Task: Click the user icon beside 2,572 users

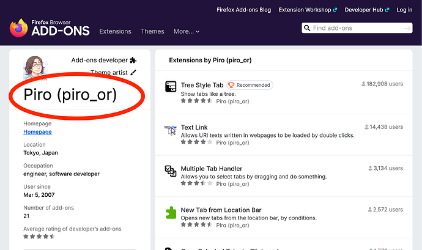Action: coord(370,210)
